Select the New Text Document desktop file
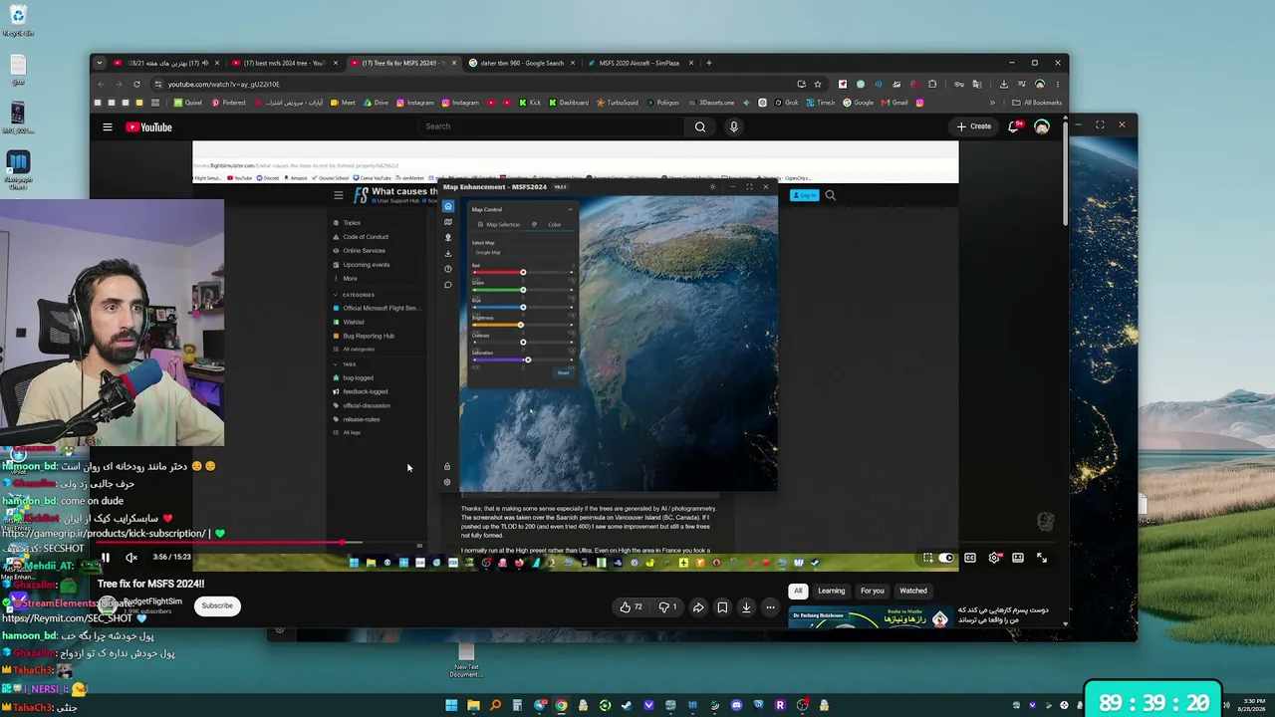This screenshot has height=717, width=1275. coord(466,660)
